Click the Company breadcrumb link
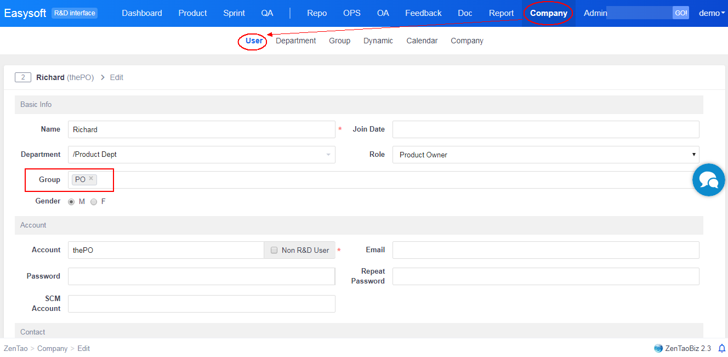Image resolution: width=728 pixels, height=357 pixels. tap(52, 348)
